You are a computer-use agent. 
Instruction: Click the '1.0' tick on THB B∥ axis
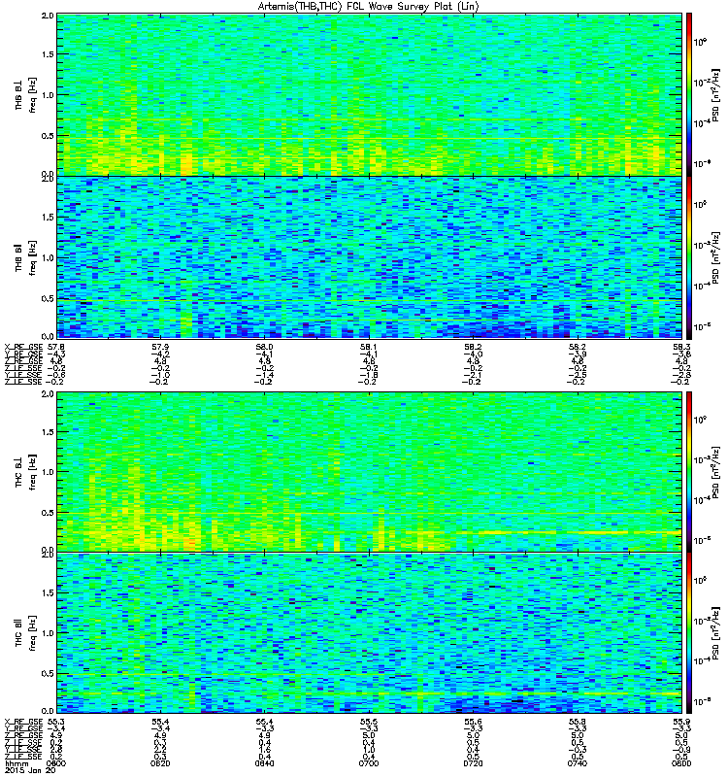pyautogui.click(x=48, y=257)
